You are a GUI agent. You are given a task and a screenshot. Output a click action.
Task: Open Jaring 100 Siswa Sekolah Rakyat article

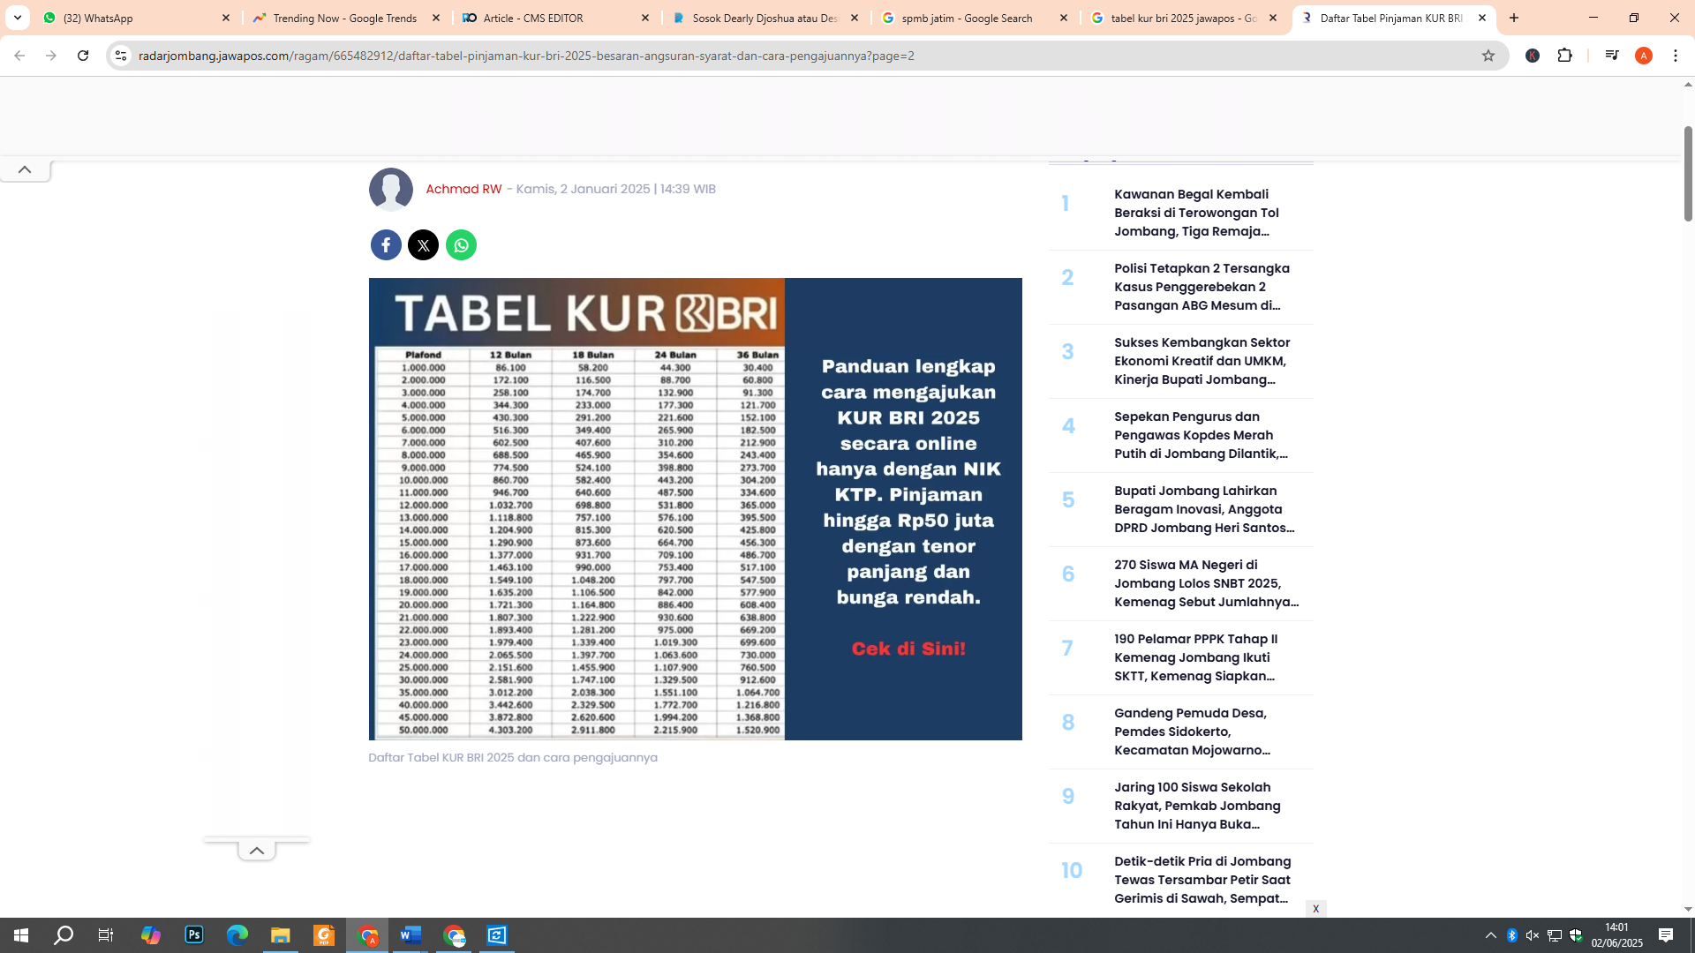pyautogui.click(x=1197, y=806)
